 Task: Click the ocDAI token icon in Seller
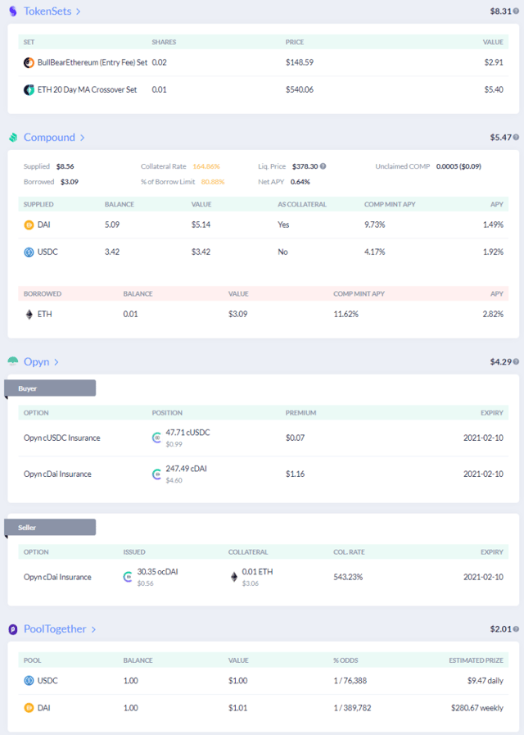coord(128,577)
